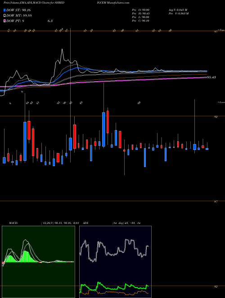The height and width of the screenshot is (298, 225).
Task: Click the chart title starting "Price,Volume,EMA"
Action: pos(34,3)
